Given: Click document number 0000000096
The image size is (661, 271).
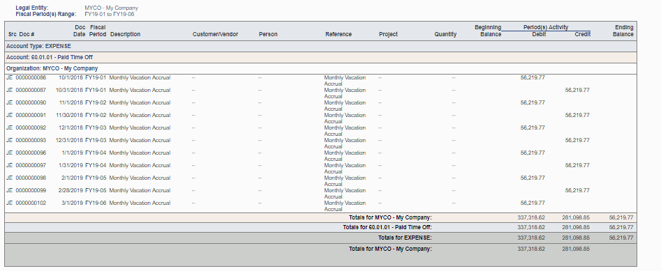Looking at the screenshot, I should 31,153.
